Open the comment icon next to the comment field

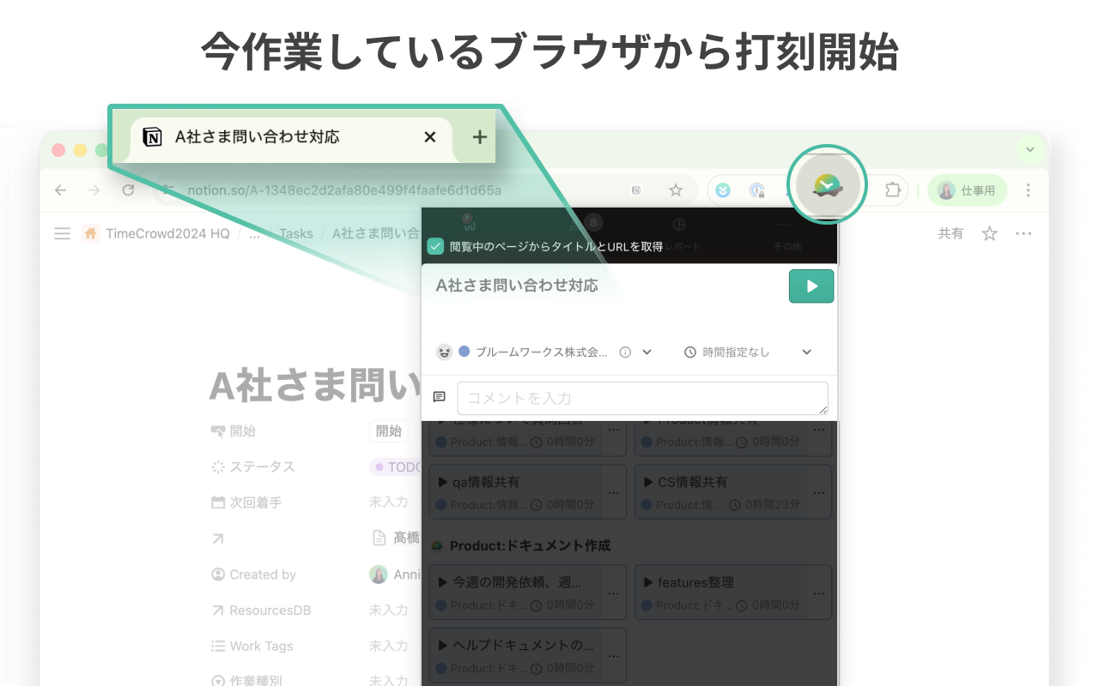[439, 397]
